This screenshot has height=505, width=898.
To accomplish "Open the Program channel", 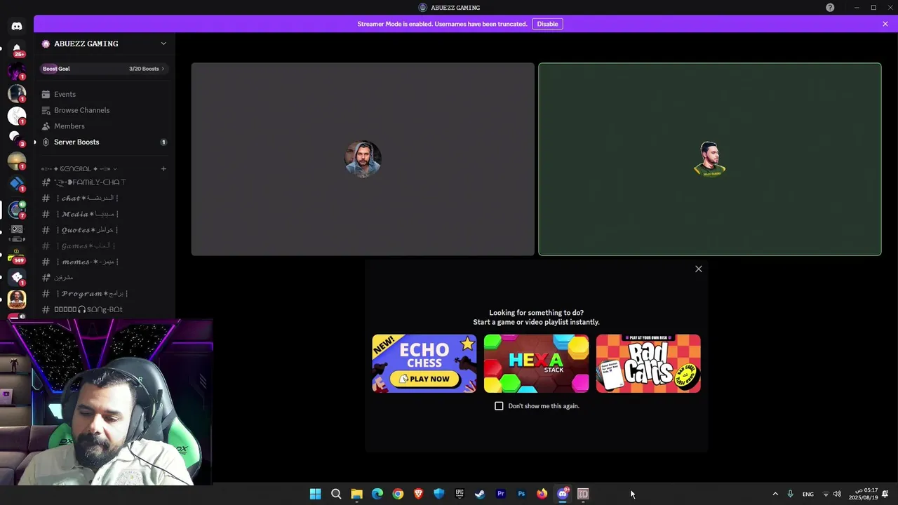I will click(105, 294).
